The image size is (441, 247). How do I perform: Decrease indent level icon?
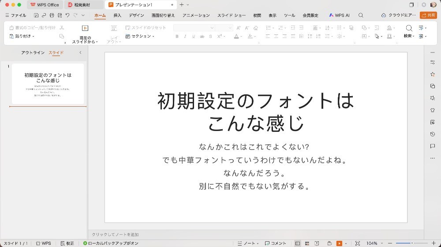pos(293,28)
